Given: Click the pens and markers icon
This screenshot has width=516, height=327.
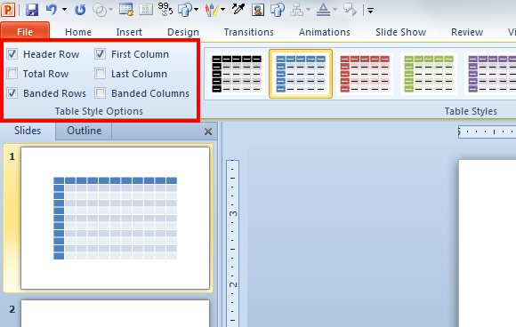Looking at the screenshot, I should tap(212, 10).
